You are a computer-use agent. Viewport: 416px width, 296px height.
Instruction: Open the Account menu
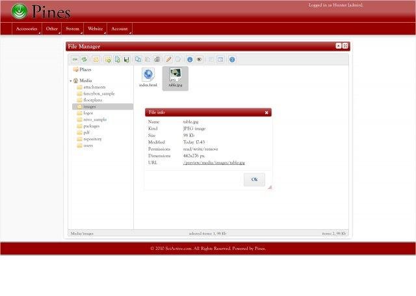pyautogui.click(x=120, y=29)
